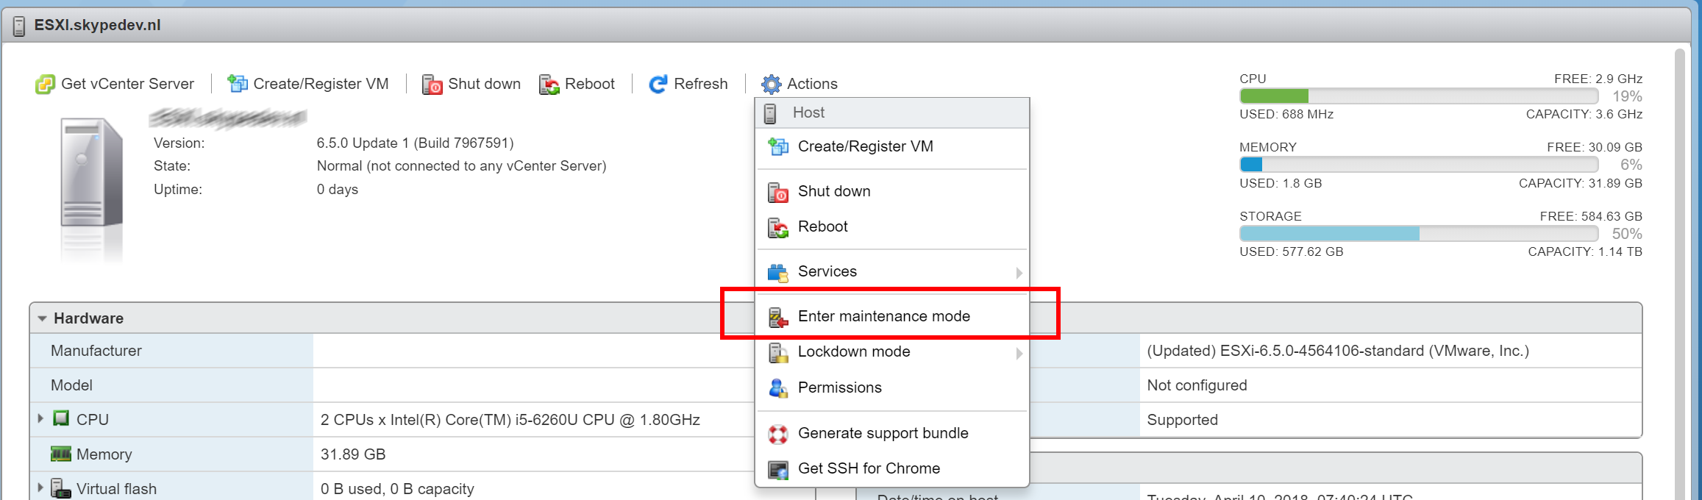Click Shut down toolbar label
1702x500 pixels.
click(484, 84)
